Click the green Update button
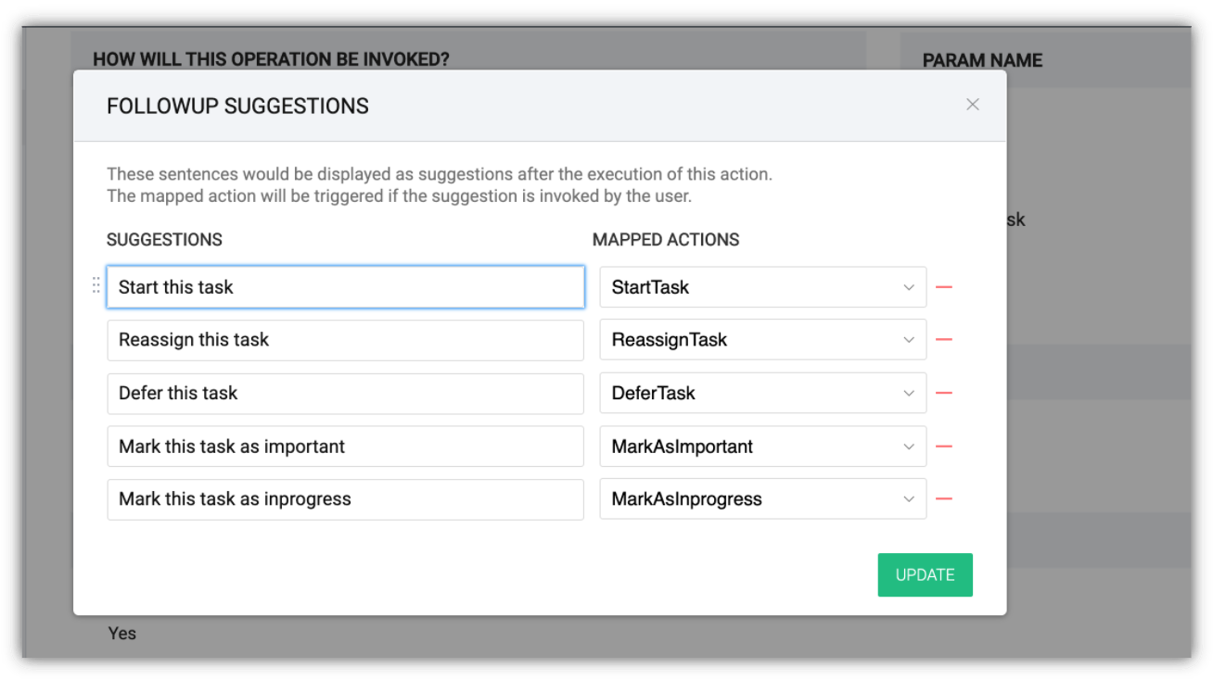 (925, 574)
